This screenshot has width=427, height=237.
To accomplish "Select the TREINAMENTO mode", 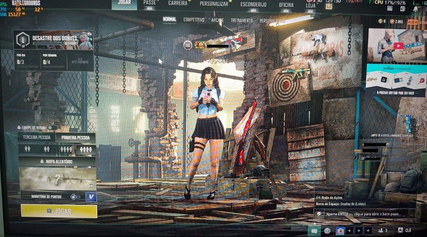I will [242, 20].
